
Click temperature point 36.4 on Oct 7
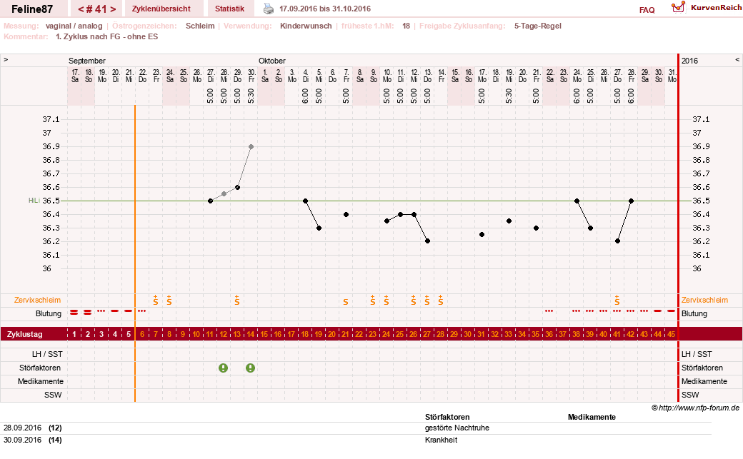(x=346, y=215)
